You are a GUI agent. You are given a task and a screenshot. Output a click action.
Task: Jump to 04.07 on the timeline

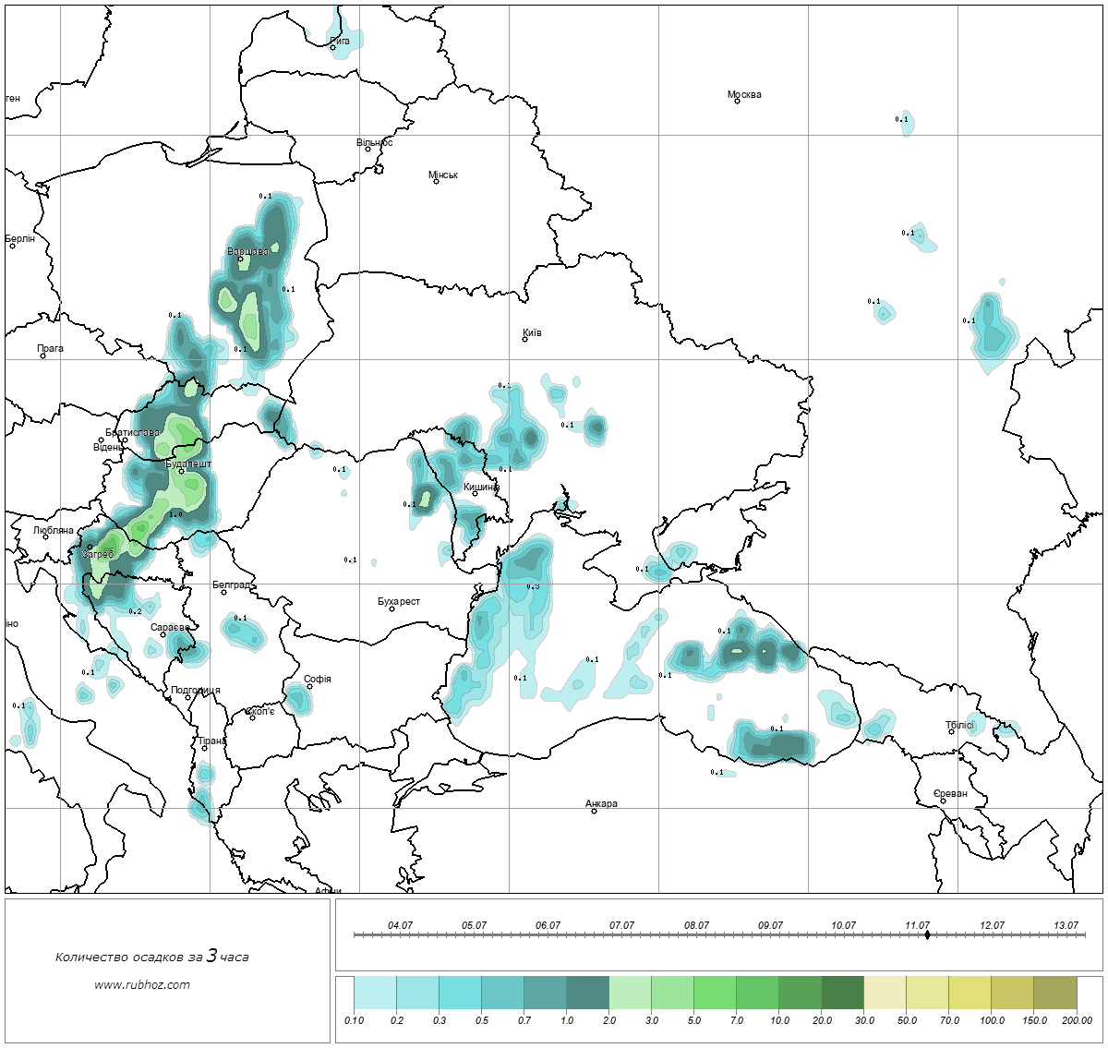pos(400,925)
